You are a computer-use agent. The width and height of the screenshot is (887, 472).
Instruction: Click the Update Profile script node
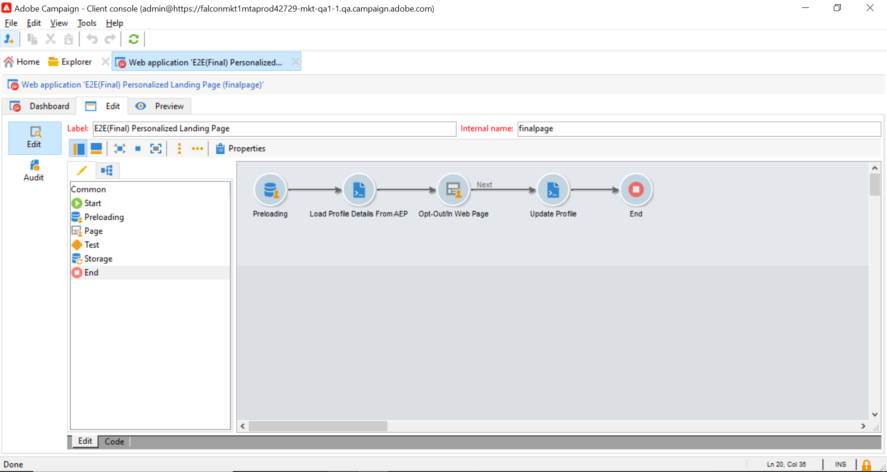tap(553, 190)
